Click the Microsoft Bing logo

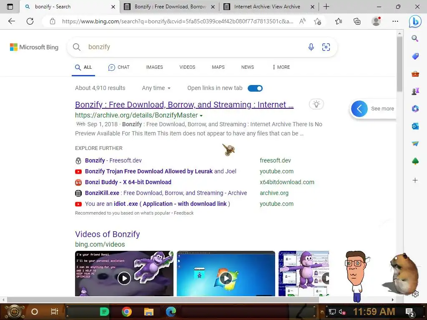[x=34, y=47]
